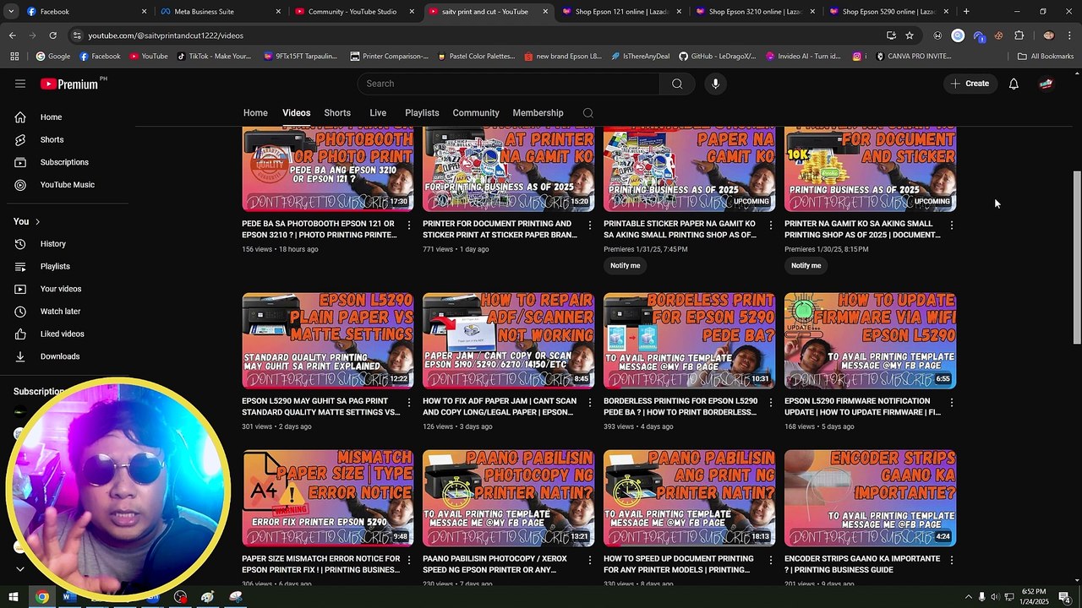Click the Chrome address bar URL

(166, 35)
